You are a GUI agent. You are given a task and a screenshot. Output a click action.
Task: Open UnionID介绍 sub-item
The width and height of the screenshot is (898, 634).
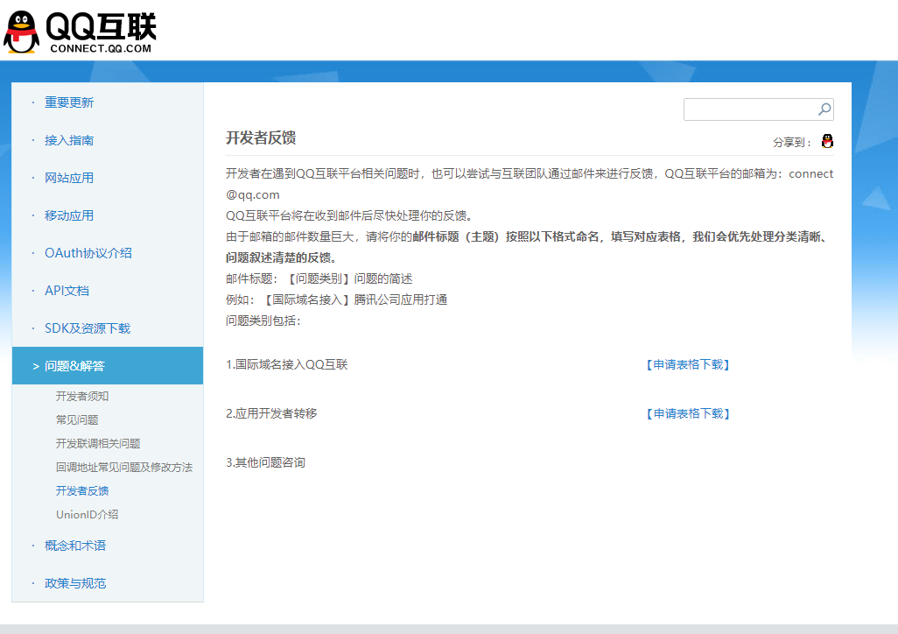[x=87, y=514]
